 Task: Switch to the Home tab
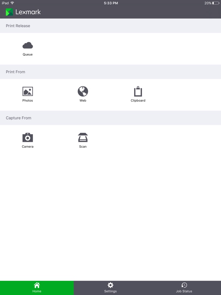pyautogui.click(x=37, y=288)
